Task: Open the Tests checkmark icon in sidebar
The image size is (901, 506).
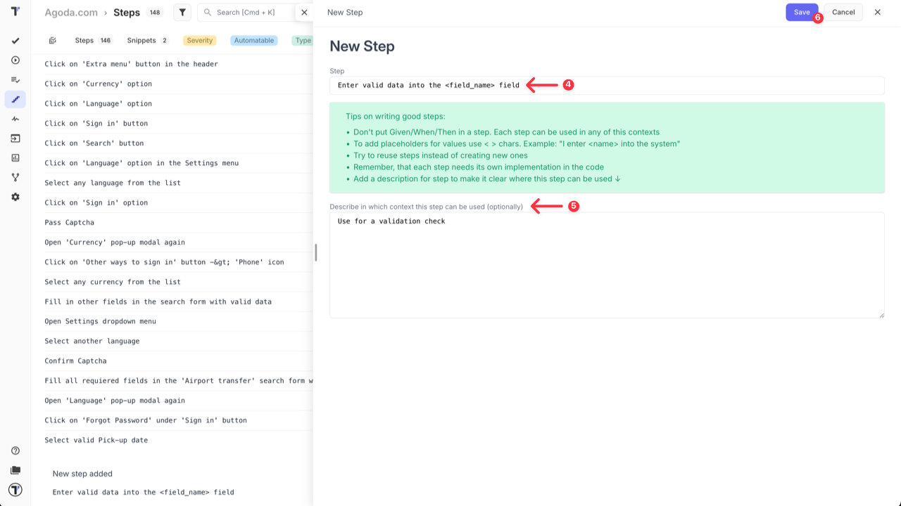Action: [x=15, y=41]
